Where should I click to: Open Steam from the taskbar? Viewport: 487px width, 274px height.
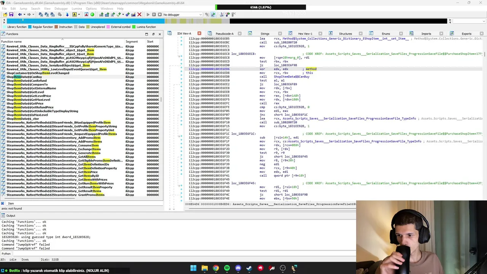click(249, 268)
